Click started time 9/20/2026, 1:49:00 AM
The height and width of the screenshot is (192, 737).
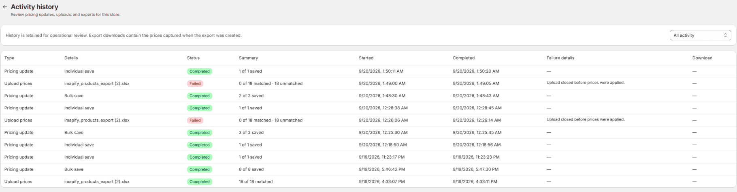pyautogui.click(x=382, y=83)
